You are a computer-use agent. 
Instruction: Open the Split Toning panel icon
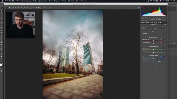pyautogui.click(x=150, y=23)
